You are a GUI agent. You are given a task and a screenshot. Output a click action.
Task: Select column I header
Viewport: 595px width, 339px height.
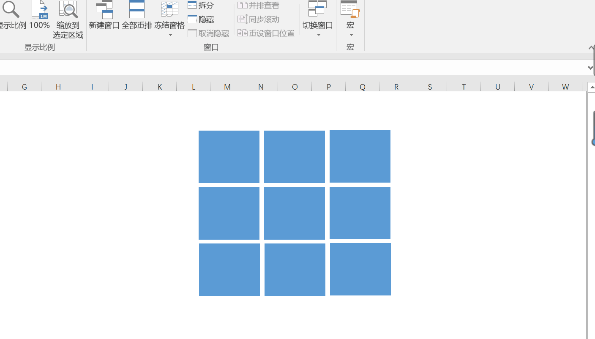click(x=92, y=87)
